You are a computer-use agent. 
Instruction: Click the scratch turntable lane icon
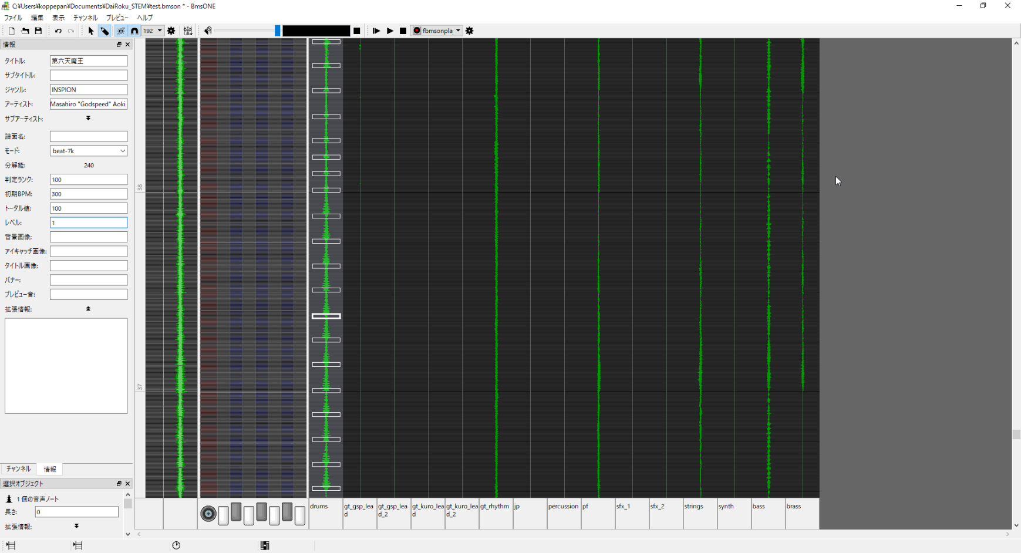tap(208, 514)
